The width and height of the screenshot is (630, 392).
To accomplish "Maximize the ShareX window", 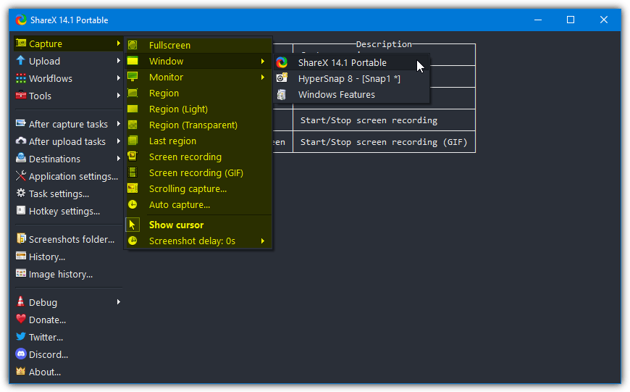I will pyautogui.click(x=571, y=20).
